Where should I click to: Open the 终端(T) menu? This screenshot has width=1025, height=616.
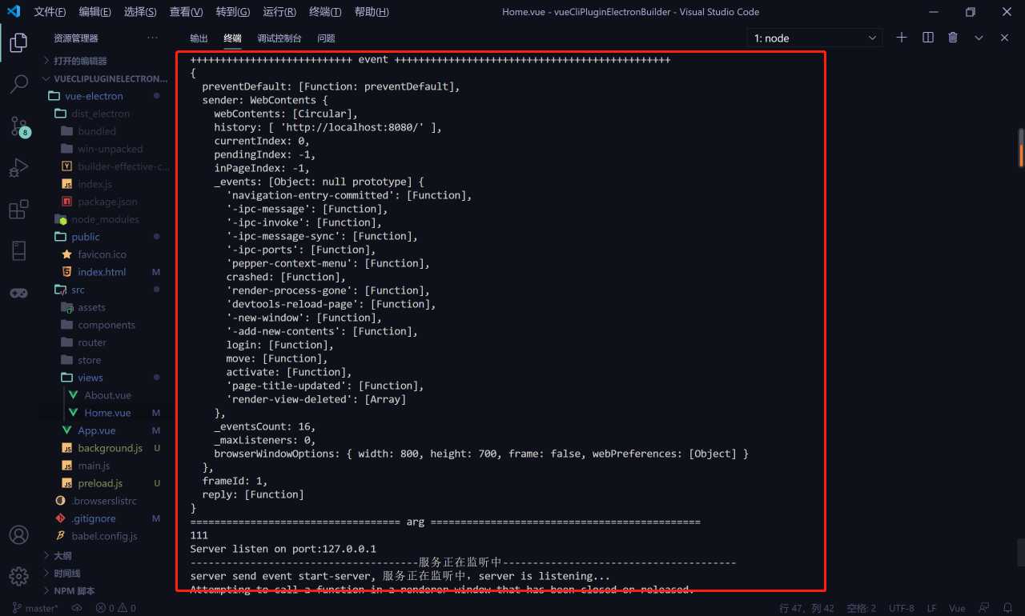[325, 12]
